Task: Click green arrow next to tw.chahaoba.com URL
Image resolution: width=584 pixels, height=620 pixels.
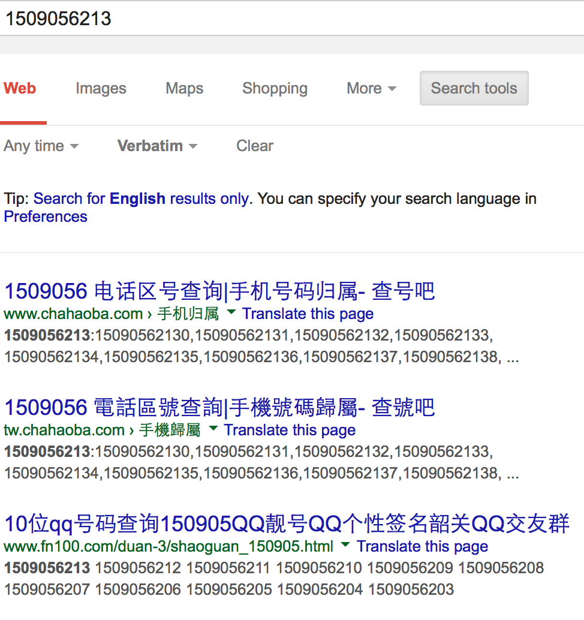Action: (213, 428)
